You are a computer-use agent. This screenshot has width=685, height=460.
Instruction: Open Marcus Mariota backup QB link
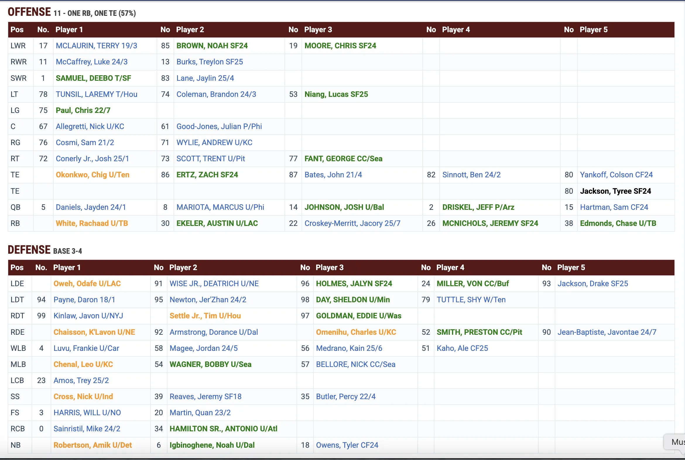coord(220,207)
